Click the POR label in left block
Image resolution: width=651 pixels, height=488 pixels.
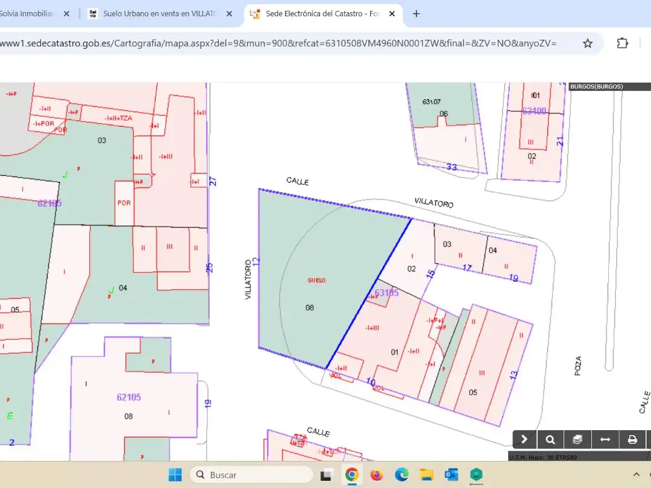click(x=124, y=203)
